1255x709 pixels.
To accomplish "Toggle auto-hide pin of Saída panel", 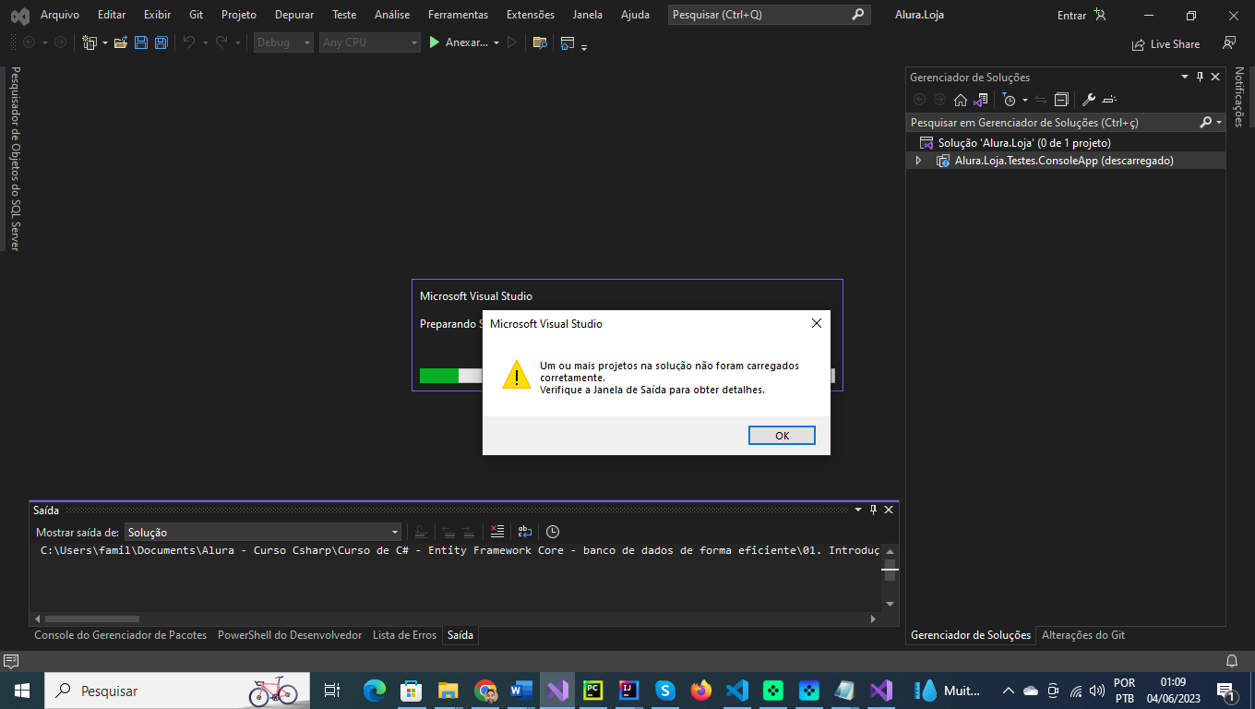I will (x=873, y=510).
